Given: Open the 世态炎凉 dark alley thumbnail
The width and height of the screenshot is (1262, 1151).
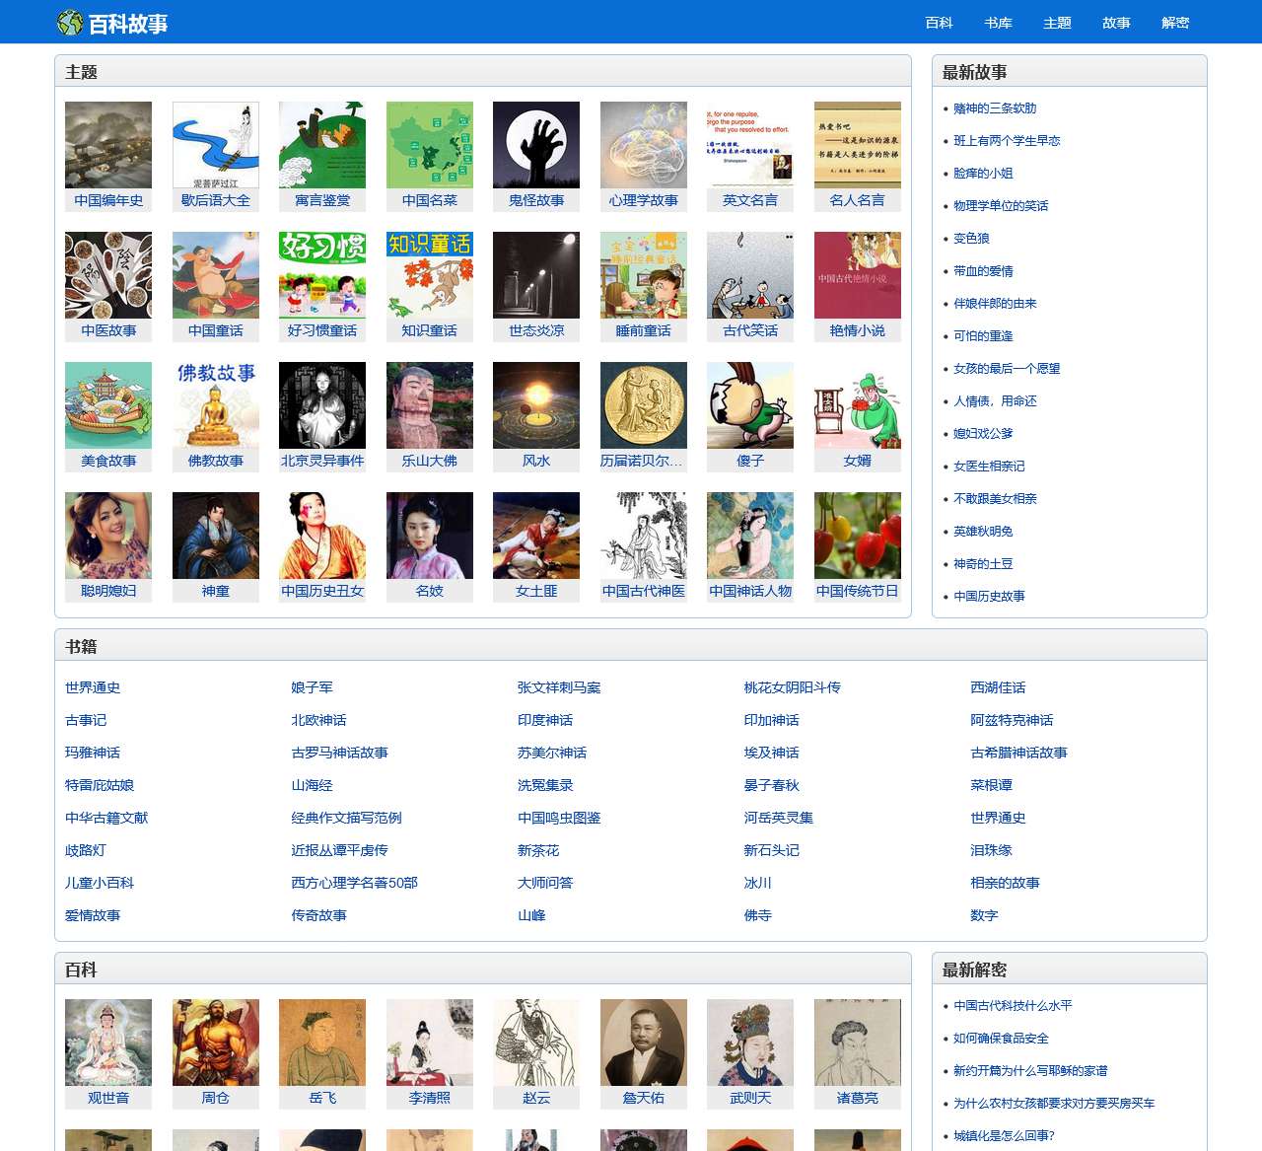Looking at the screenshot, I should click(536, 275).
